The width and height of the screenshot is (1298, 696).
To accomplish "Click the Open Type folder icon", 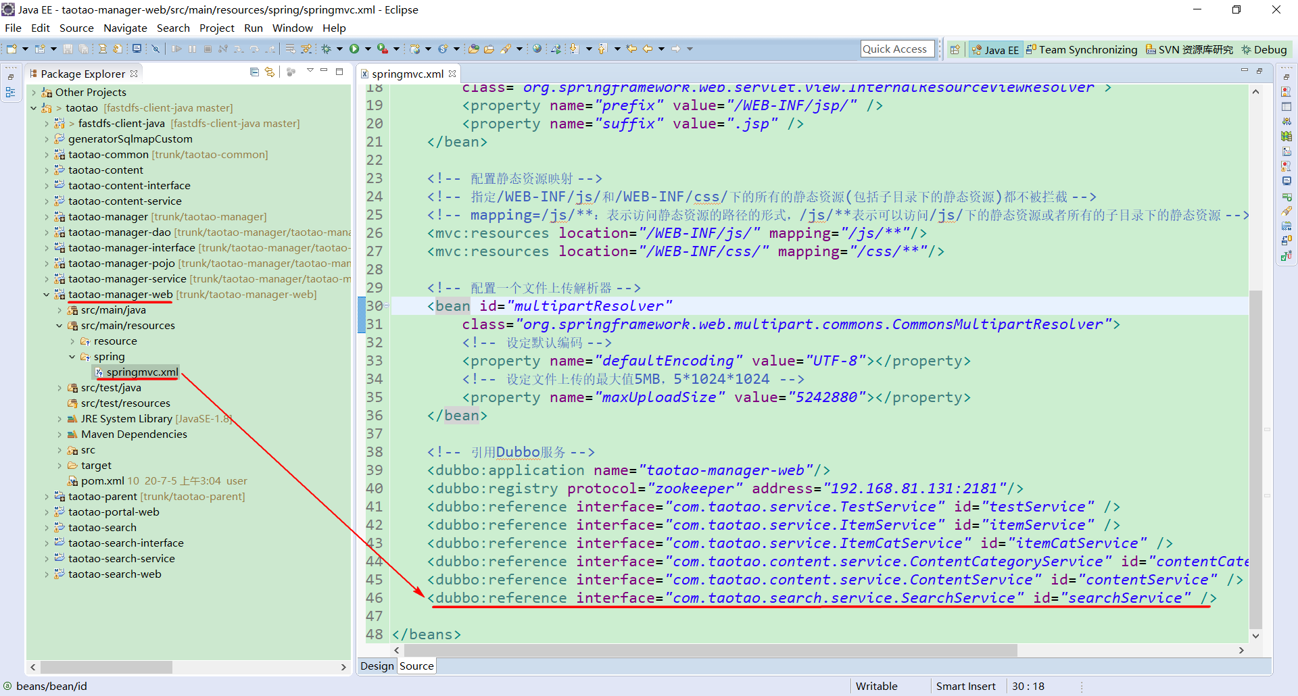I will coord(474,49).
